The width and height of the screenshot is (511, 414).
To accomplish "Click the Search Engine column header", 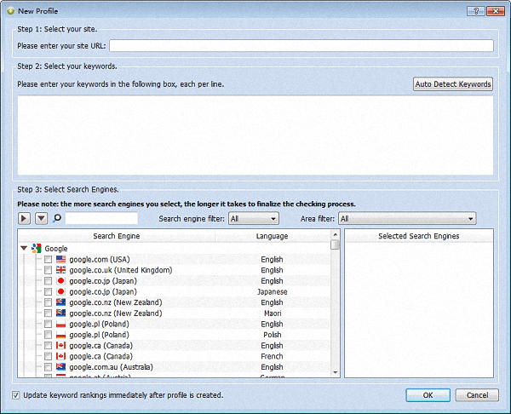I will 117,236.
